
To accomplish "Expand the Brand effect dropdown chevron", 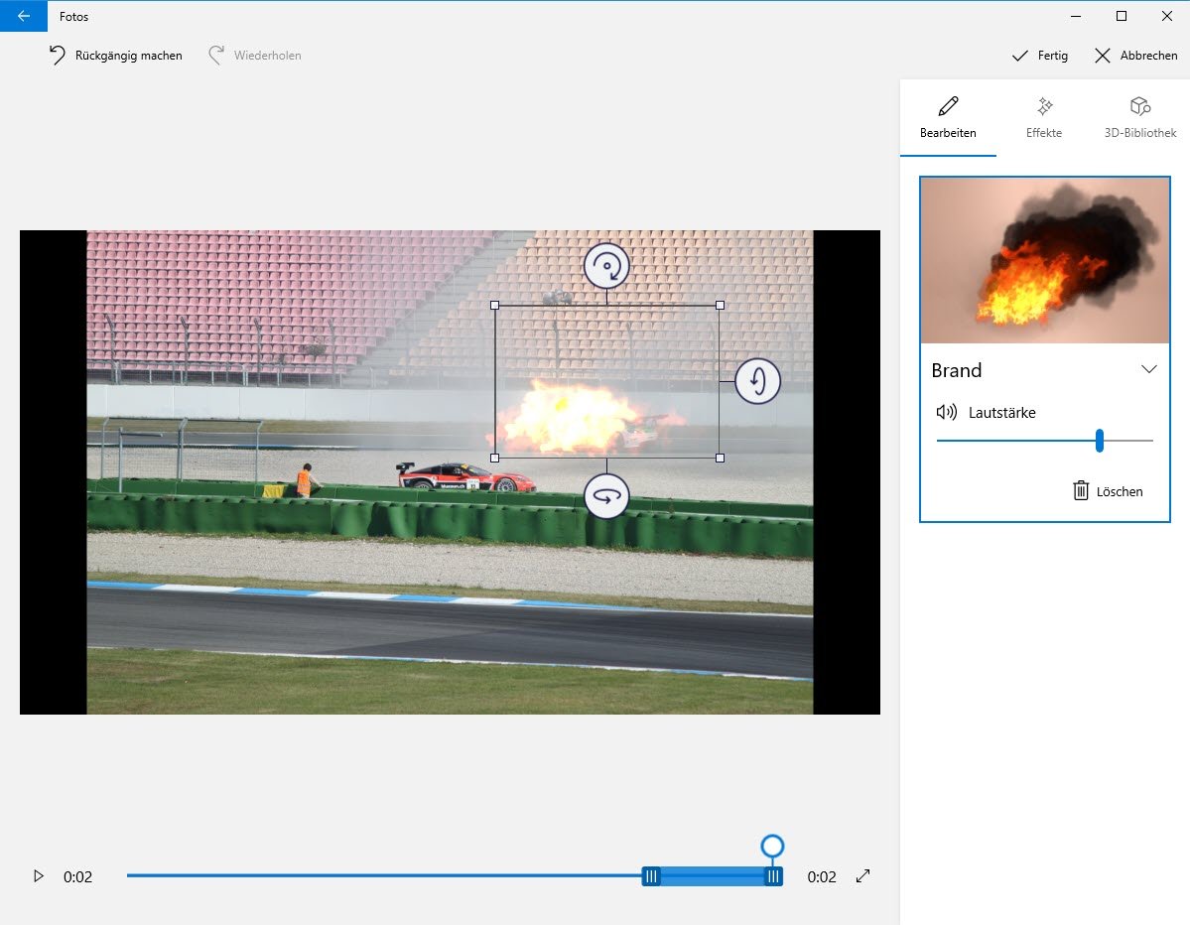I will pos(1148,369).
